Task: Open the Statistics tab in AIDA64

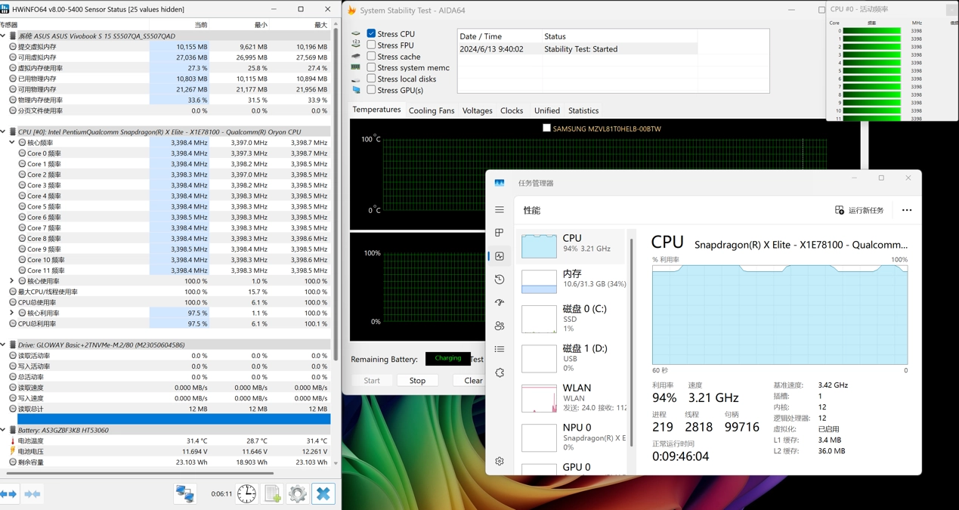Action: (x=583, y=110)
